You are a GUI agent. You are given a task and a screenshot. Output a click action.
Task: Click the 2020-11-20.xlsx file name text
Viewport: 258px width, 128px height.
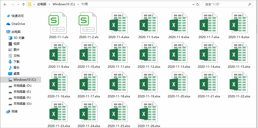point(179,96)
